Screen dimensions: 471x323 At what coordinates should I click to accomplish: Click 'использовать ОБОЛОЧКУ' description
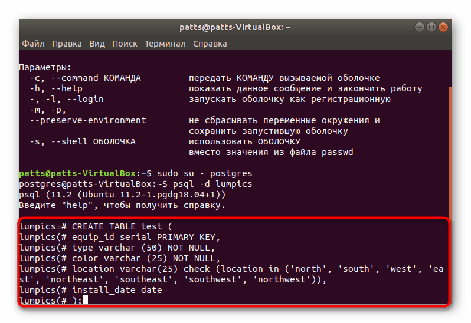(244, 141)
